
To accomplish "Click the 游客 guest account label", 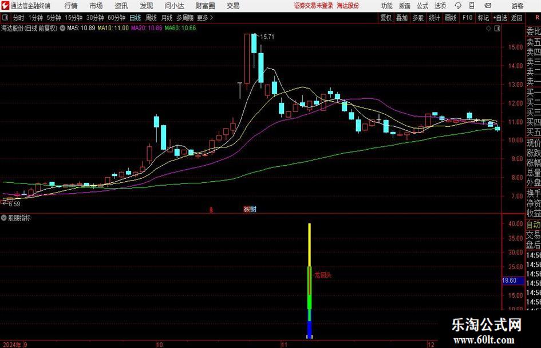I will 518,6.
